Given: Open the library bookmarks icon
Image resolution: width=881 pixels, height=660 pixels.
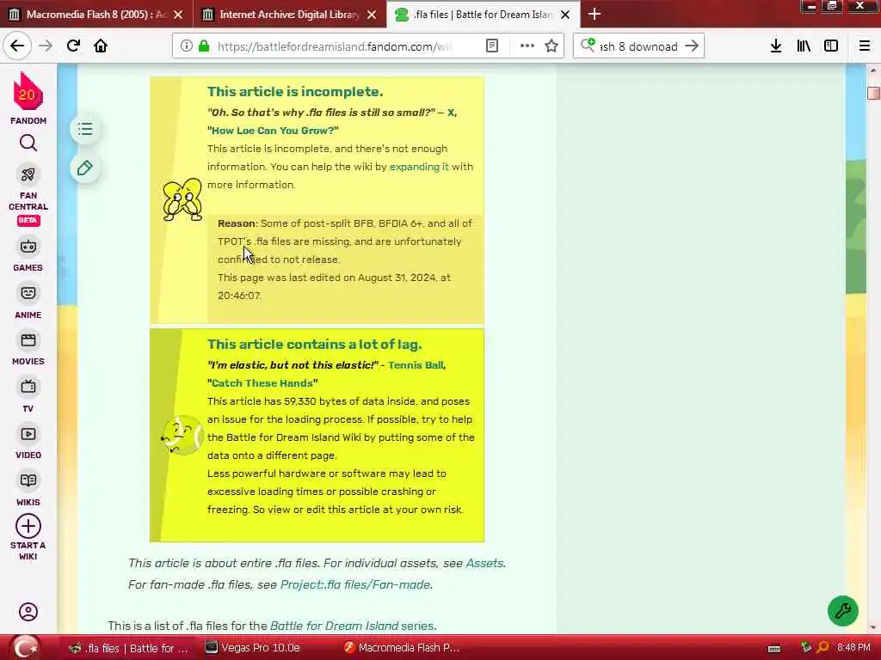Looking at the screenshot, I should coord(804,46).
